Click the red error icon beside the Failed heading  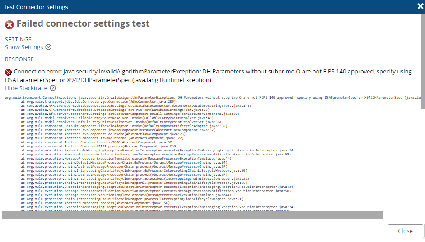9,24
